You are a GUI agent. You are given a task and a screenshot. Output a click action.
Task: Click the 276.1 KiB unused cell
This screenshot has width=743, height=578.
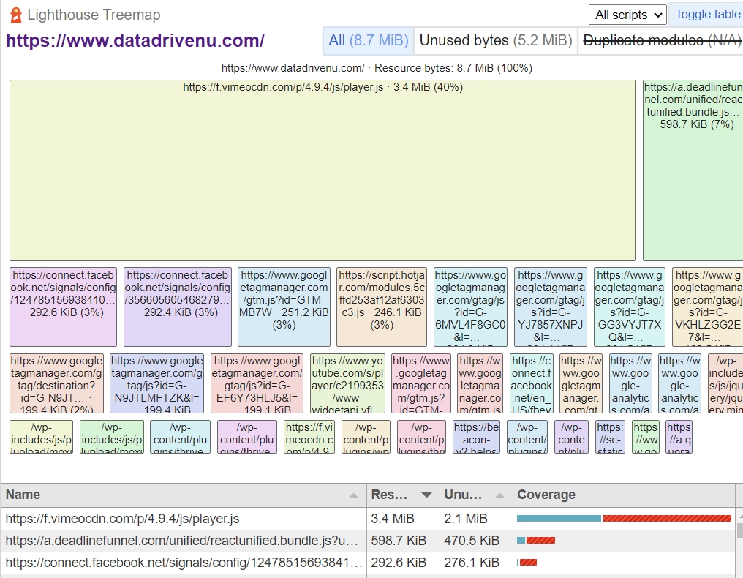click(476, 563)
